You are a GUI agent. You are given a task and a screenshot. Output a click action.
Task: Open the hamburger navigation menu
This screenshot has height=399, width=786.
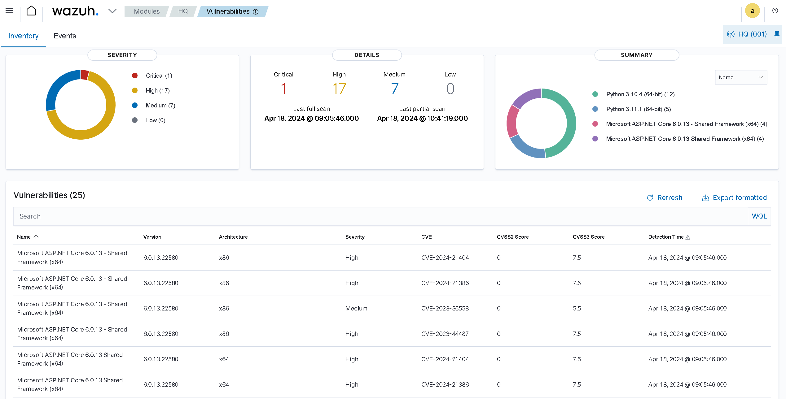click(9, 11)
